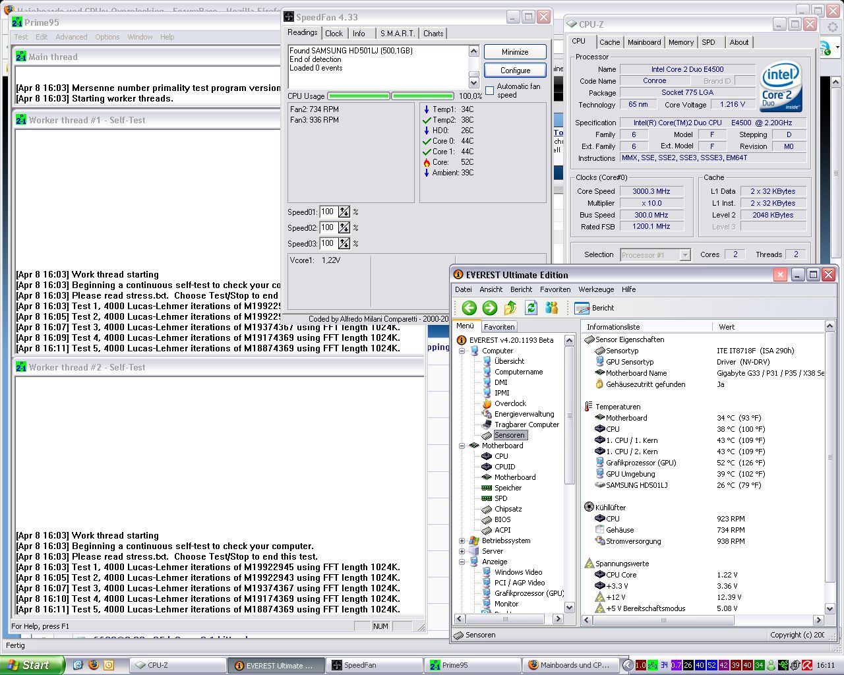Open the Mainboard tab in CPU-Z

click(644, 42)
